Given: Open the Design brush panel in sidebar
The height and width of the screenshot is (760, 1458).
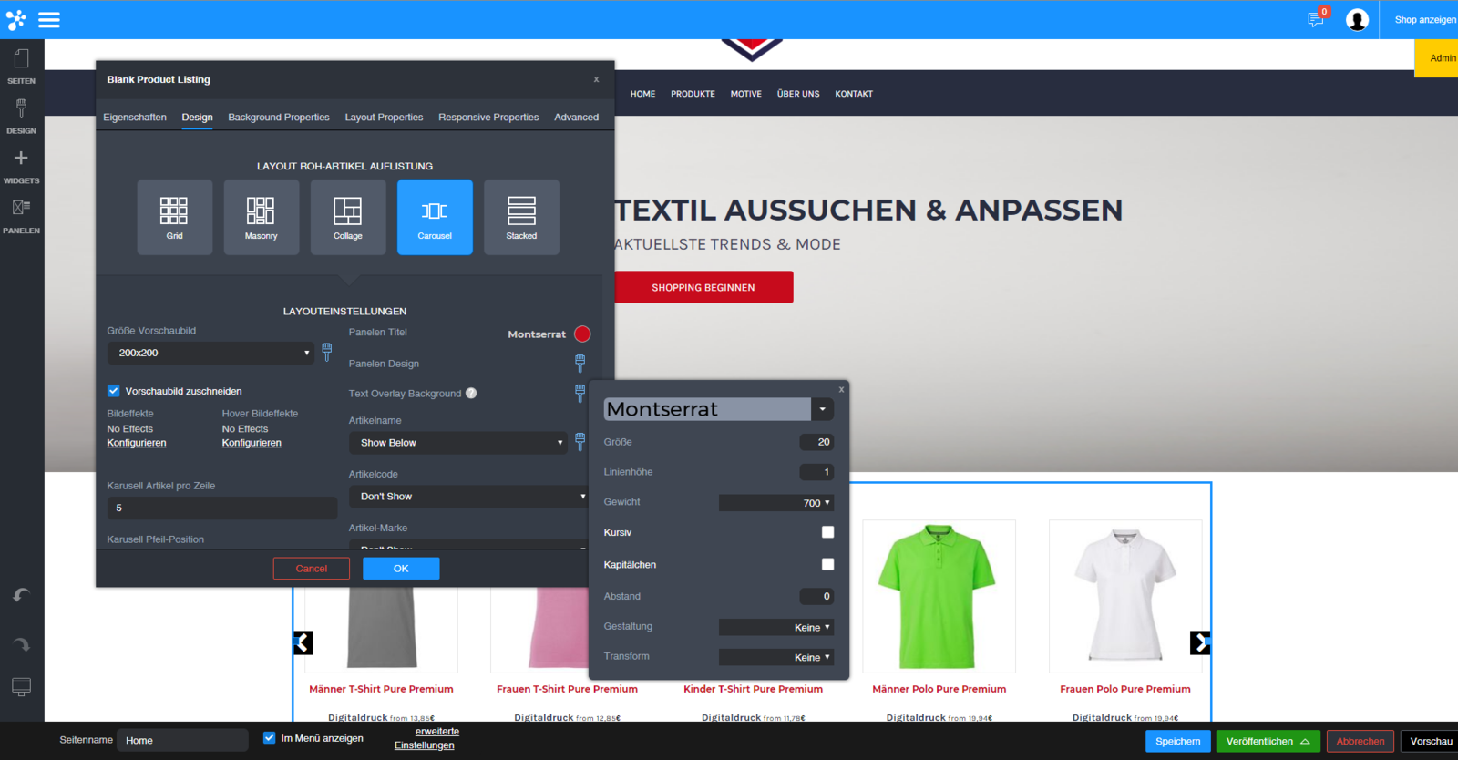Looking at the screenshot, I should pos(21,115).
